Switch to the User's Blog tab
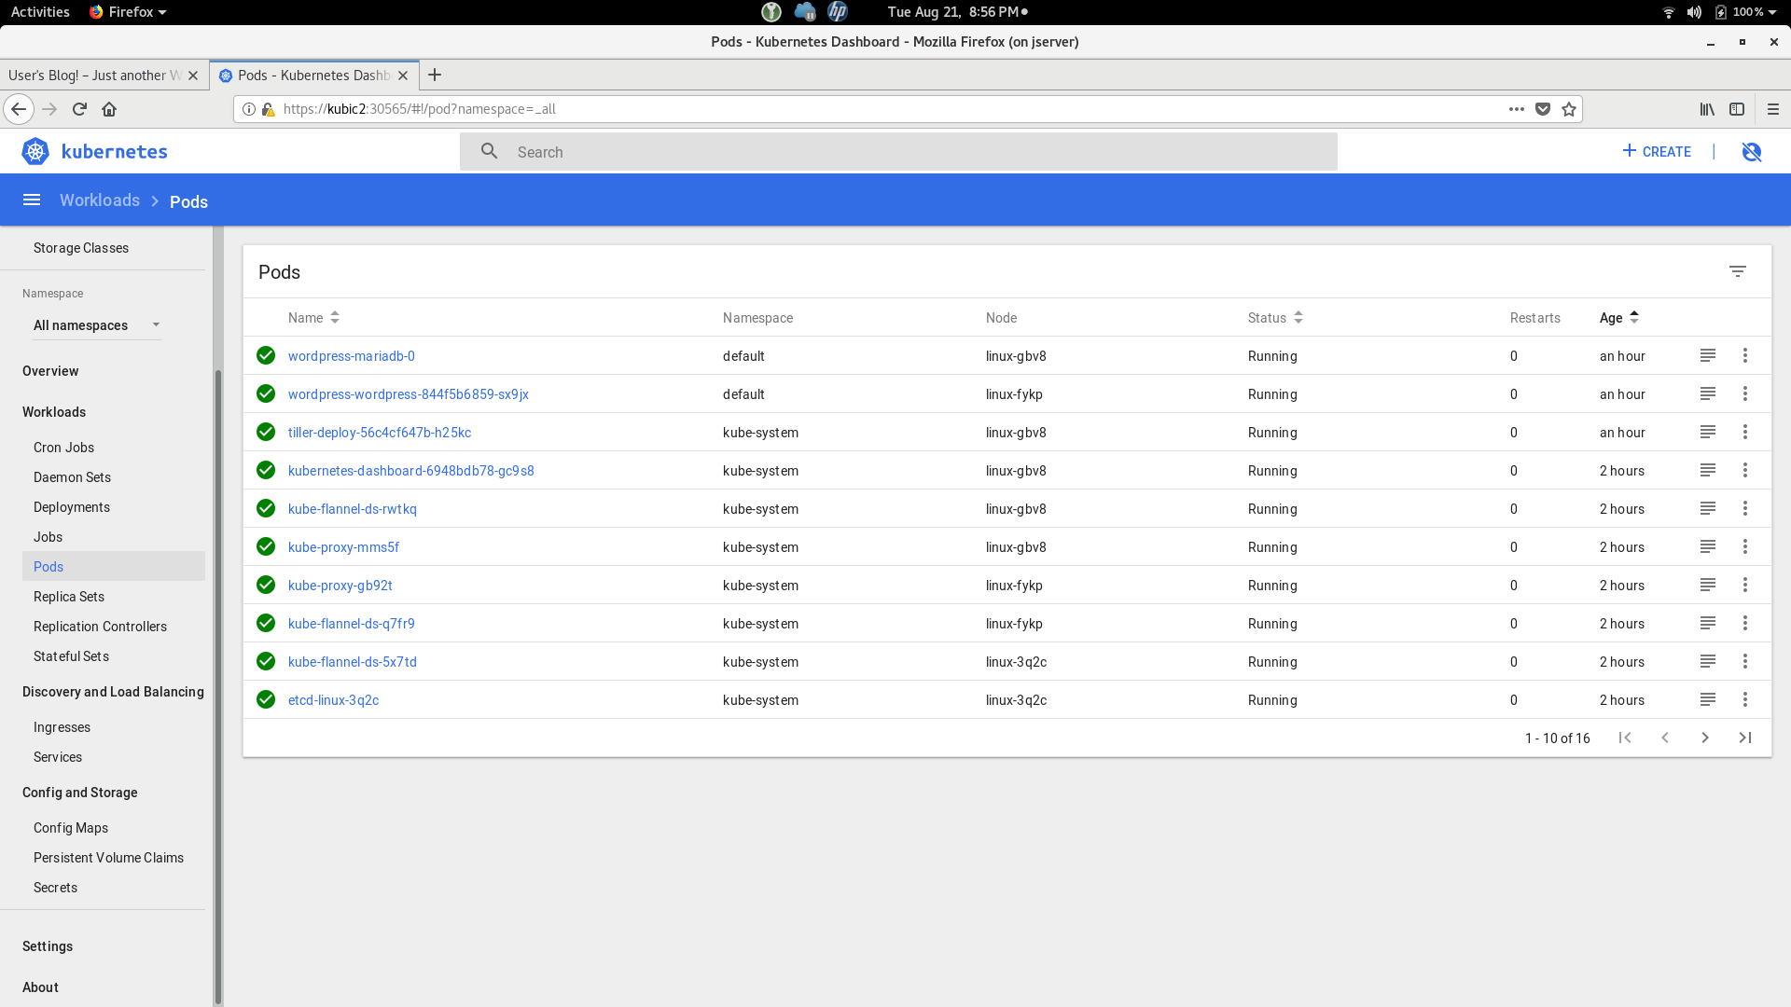Image resolution: width=1791 pixels, height=1007 pixels. pos(93,76)
